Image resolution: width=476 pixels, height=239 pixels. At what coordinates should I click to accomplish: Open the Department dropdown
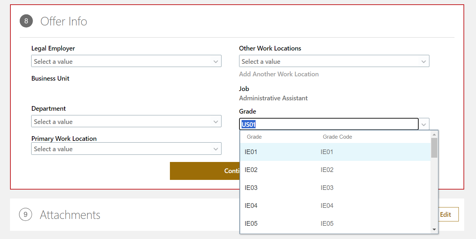126,121
